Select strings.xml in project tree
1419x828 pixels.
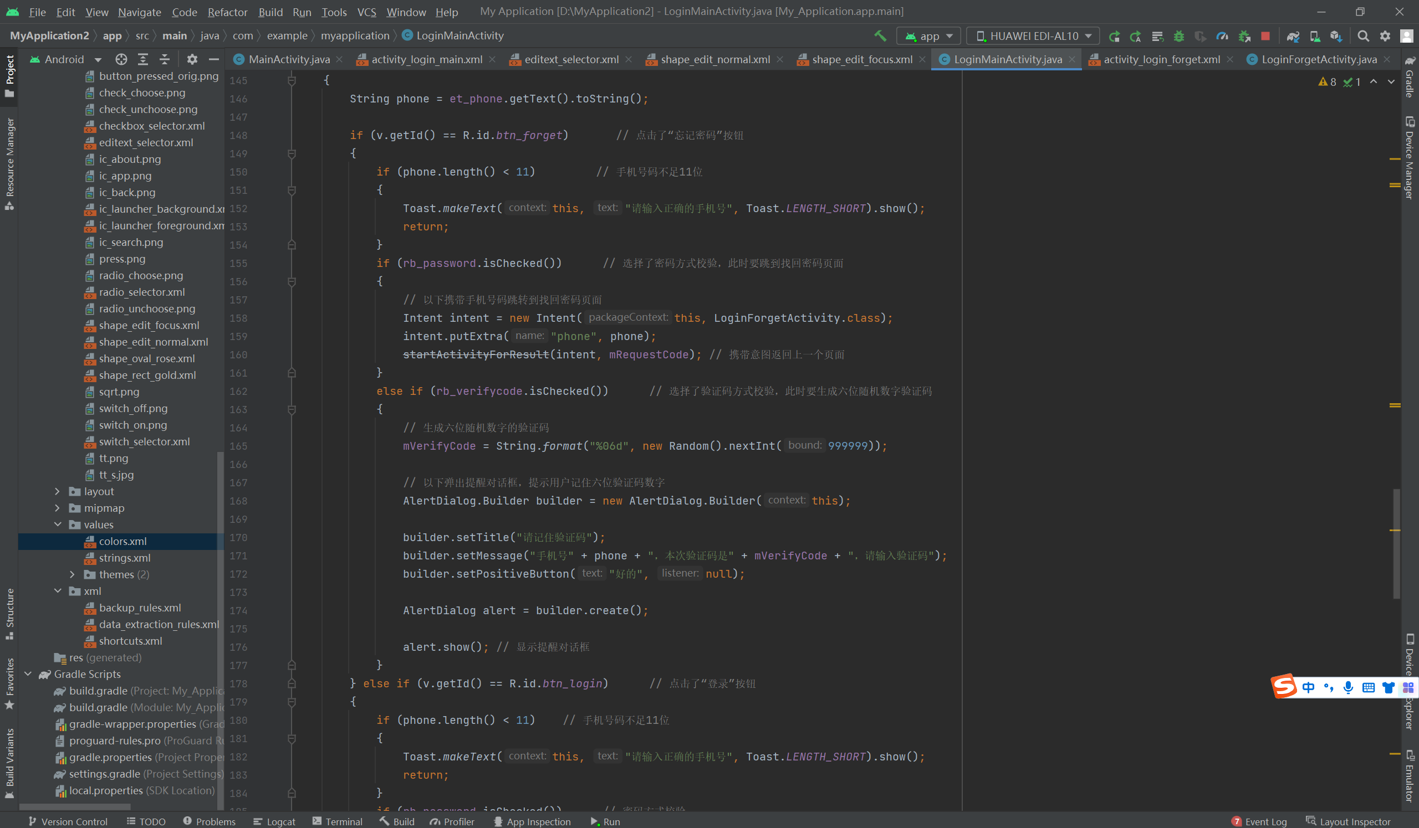[125, 557]
